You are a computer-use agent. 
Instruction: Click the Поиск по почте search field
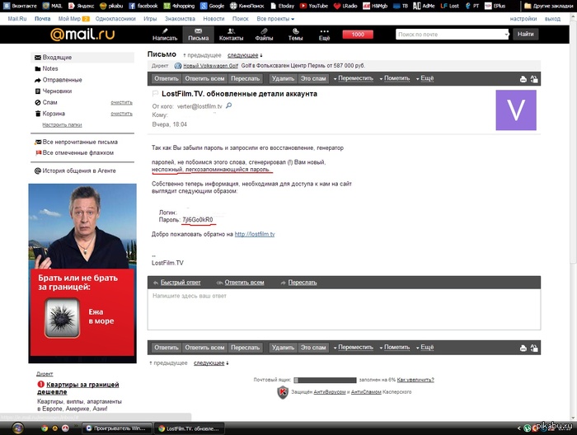point(451,35)
